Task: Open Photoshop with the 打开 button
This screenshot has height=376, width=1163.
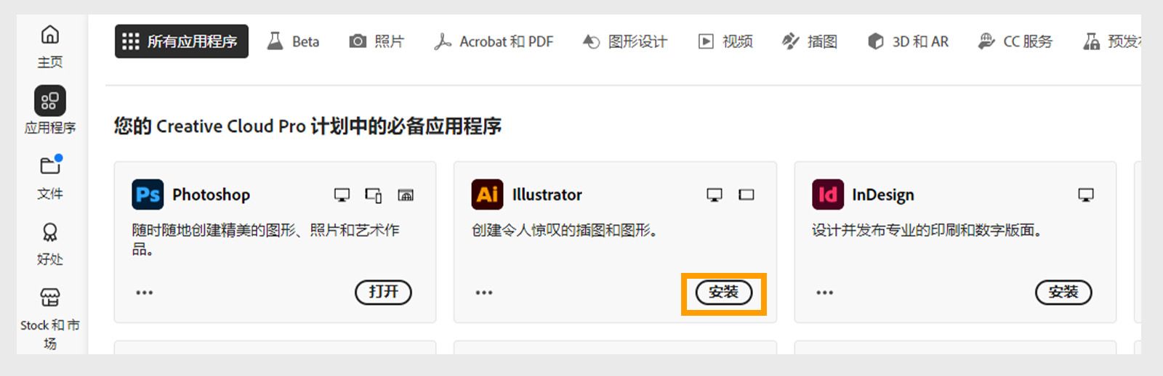Action: pyautogui.click(x=383, y=292)
